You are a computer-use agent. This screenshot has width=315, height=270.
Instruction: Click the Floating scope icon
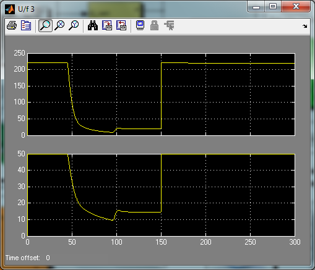coord(140,25)
